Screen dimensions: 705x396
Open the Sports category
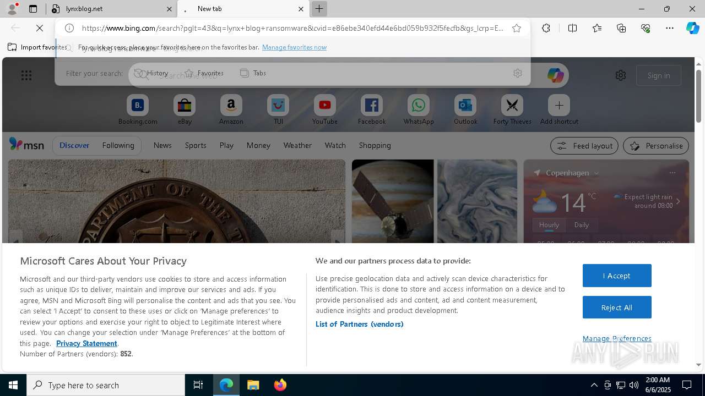tap(196, 145)
